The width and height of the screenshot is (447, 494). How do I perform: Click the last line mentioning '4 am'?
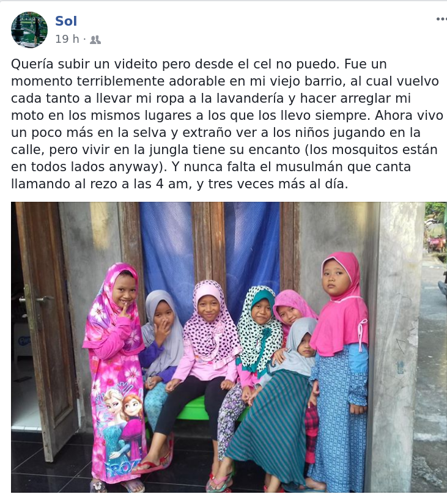click(x=180, y=183)
